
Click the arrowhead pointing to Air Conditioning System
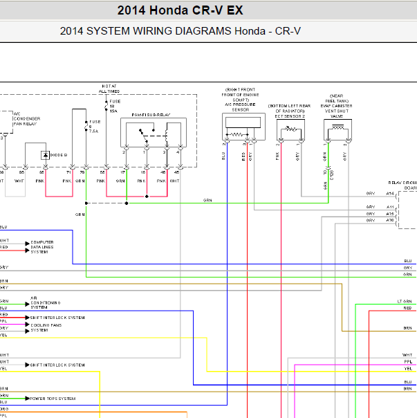pyautogui.click(x=27, y=304)
